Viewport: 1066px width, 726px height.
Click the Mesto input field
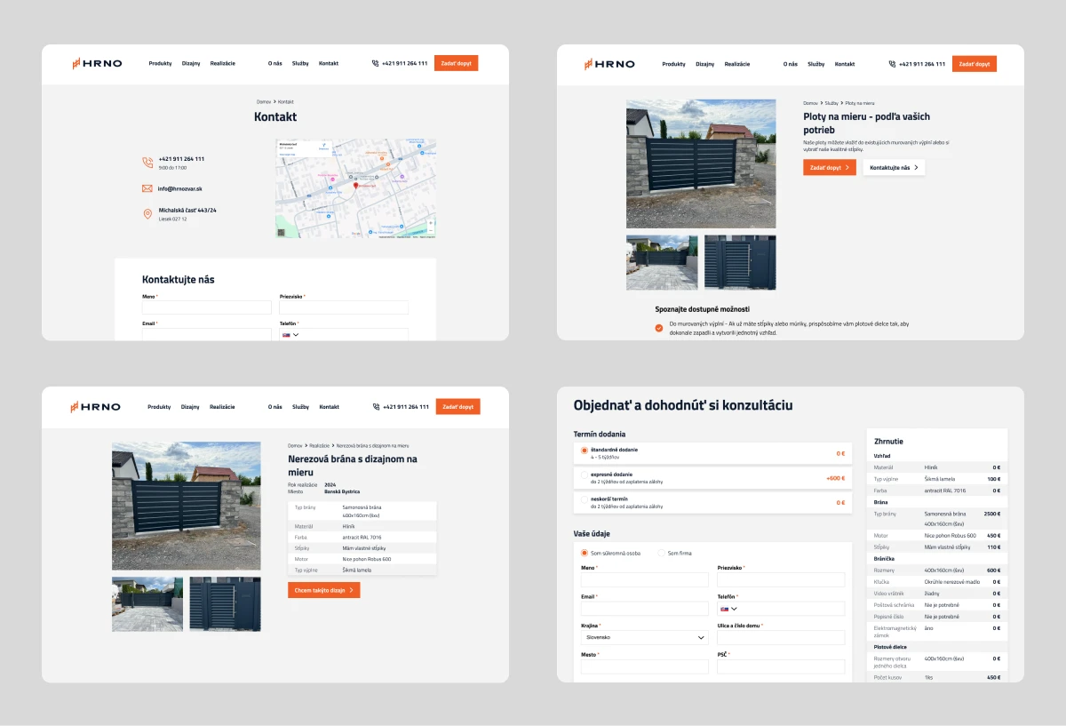coord(645,666)
